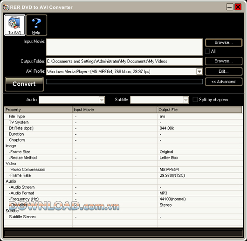Click the 844.00k bit rate value
247x241 pixels.
point(167,128)
